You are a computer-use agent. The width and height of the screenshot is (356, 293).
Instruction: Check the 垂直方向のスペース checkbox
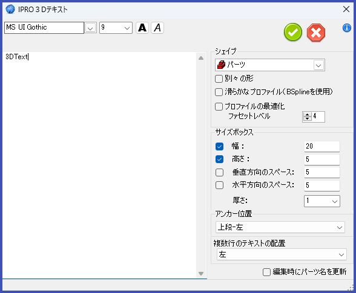(x=219, y=172)
